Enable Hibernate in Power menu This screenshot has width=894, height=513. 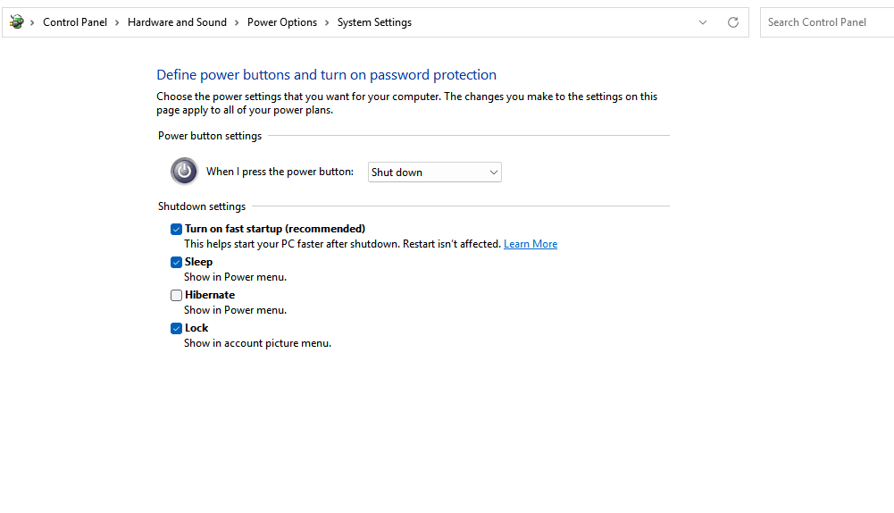(176, 295)
